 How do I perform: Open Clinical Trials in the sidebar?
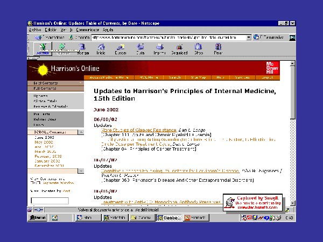point(45,101)
